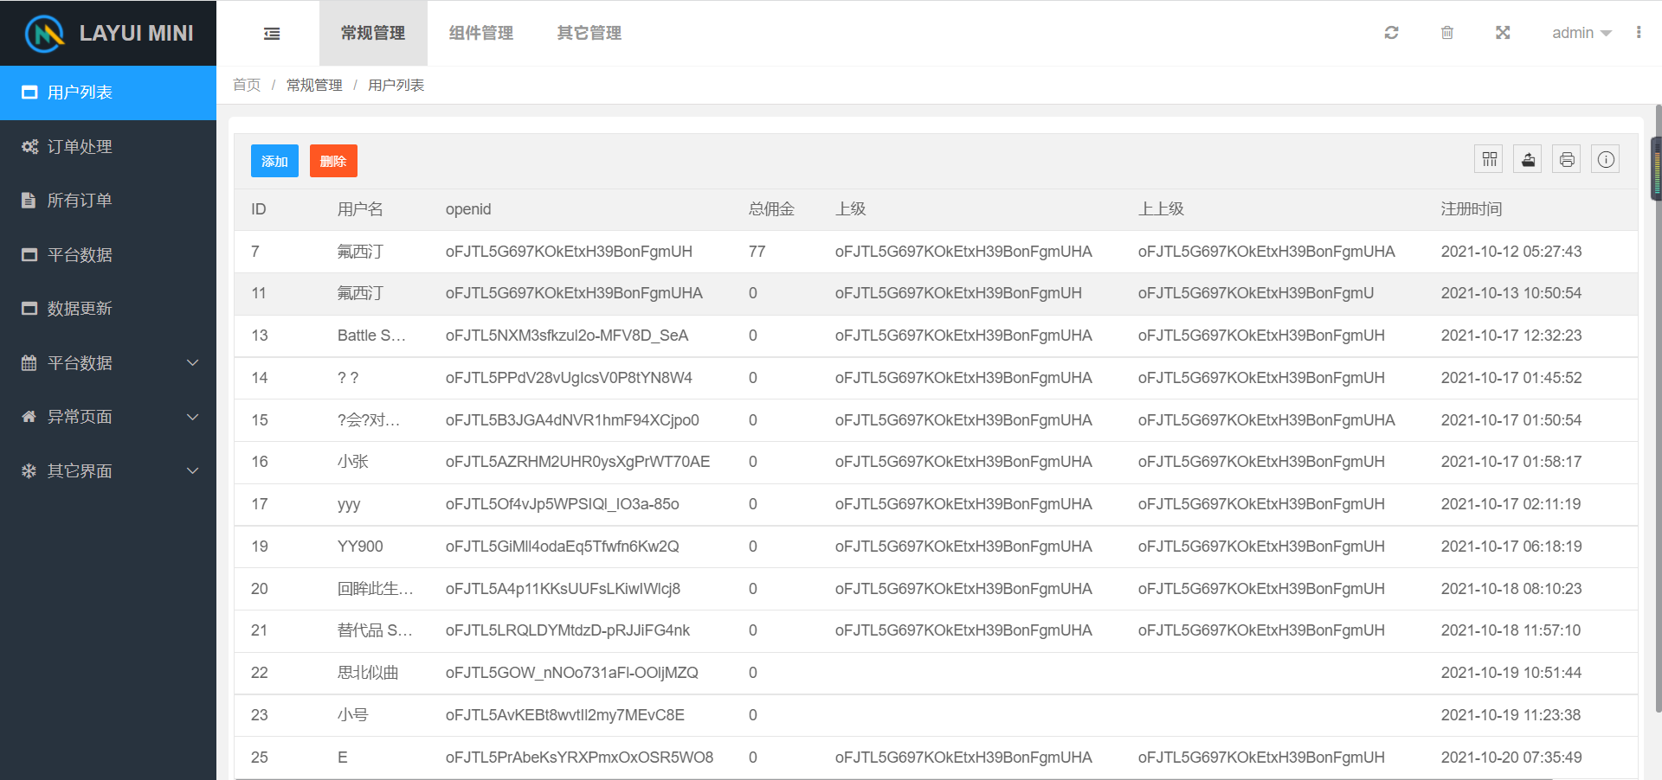Screen dimensions: 1662x780
Task: Switch to the 组件管理 tab
Action: tap(481, 33)
